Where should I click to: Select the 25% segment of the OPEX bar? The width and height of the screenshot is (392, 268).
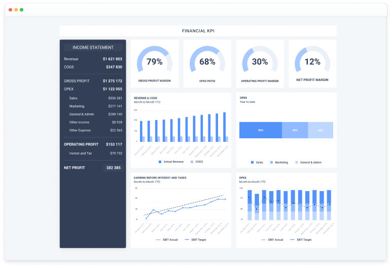295,130
